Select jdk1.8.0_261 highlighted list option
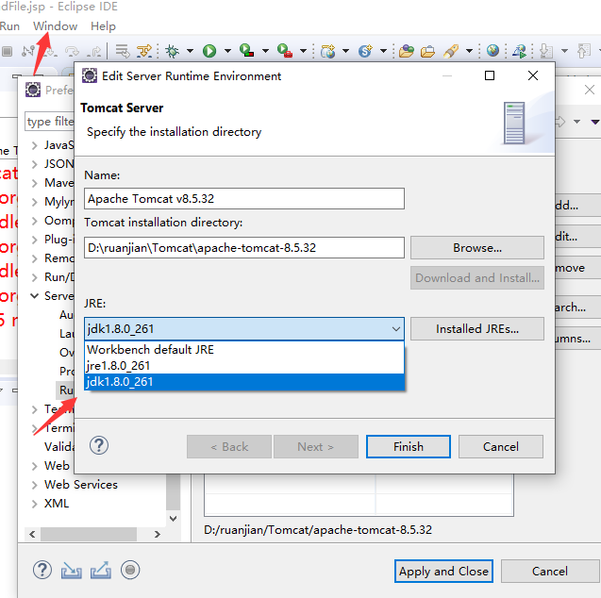 244,382
